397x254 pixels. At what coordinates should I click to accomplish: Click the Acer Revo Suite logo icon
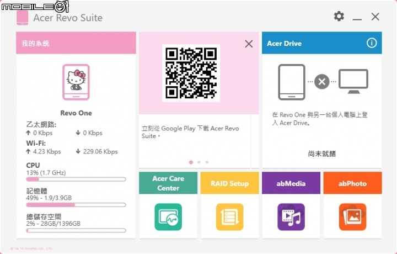point(22,18)
